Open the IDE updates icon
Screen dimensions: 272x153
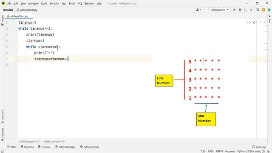tap(263, 10)
